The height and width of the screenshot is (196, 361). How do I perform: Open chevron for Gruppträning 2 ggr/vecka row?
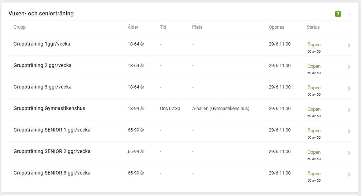click(x=349, y=67)
